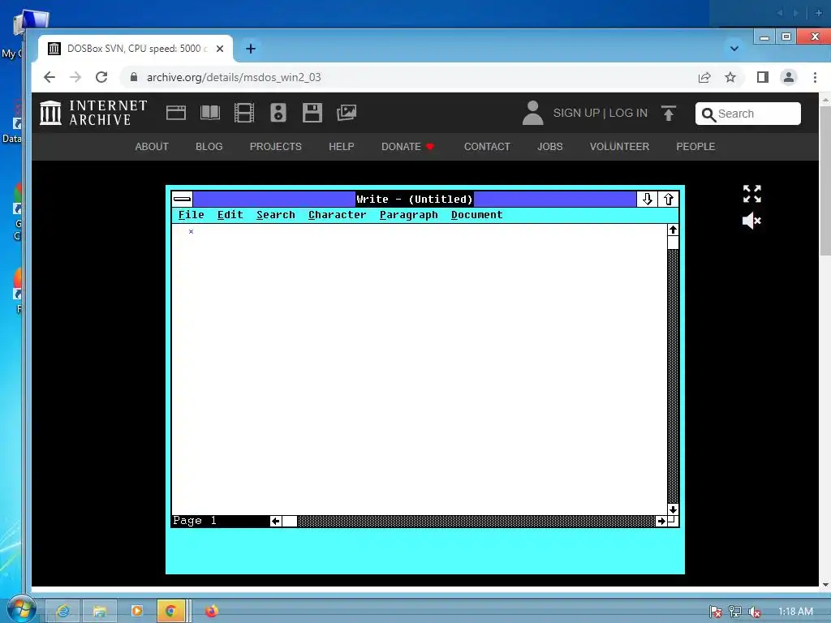Select the DOSBox SVN browser tab
The image size is (831, 623).
click(136, 49)
